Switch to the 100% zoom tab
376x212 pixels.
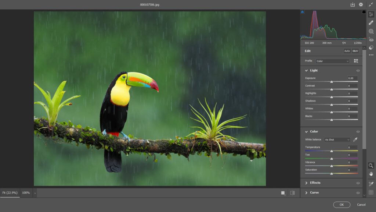(26, 193)
